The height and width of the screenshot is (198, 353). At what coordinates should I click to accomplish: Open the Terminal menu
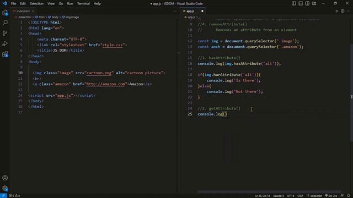point(83,4)
